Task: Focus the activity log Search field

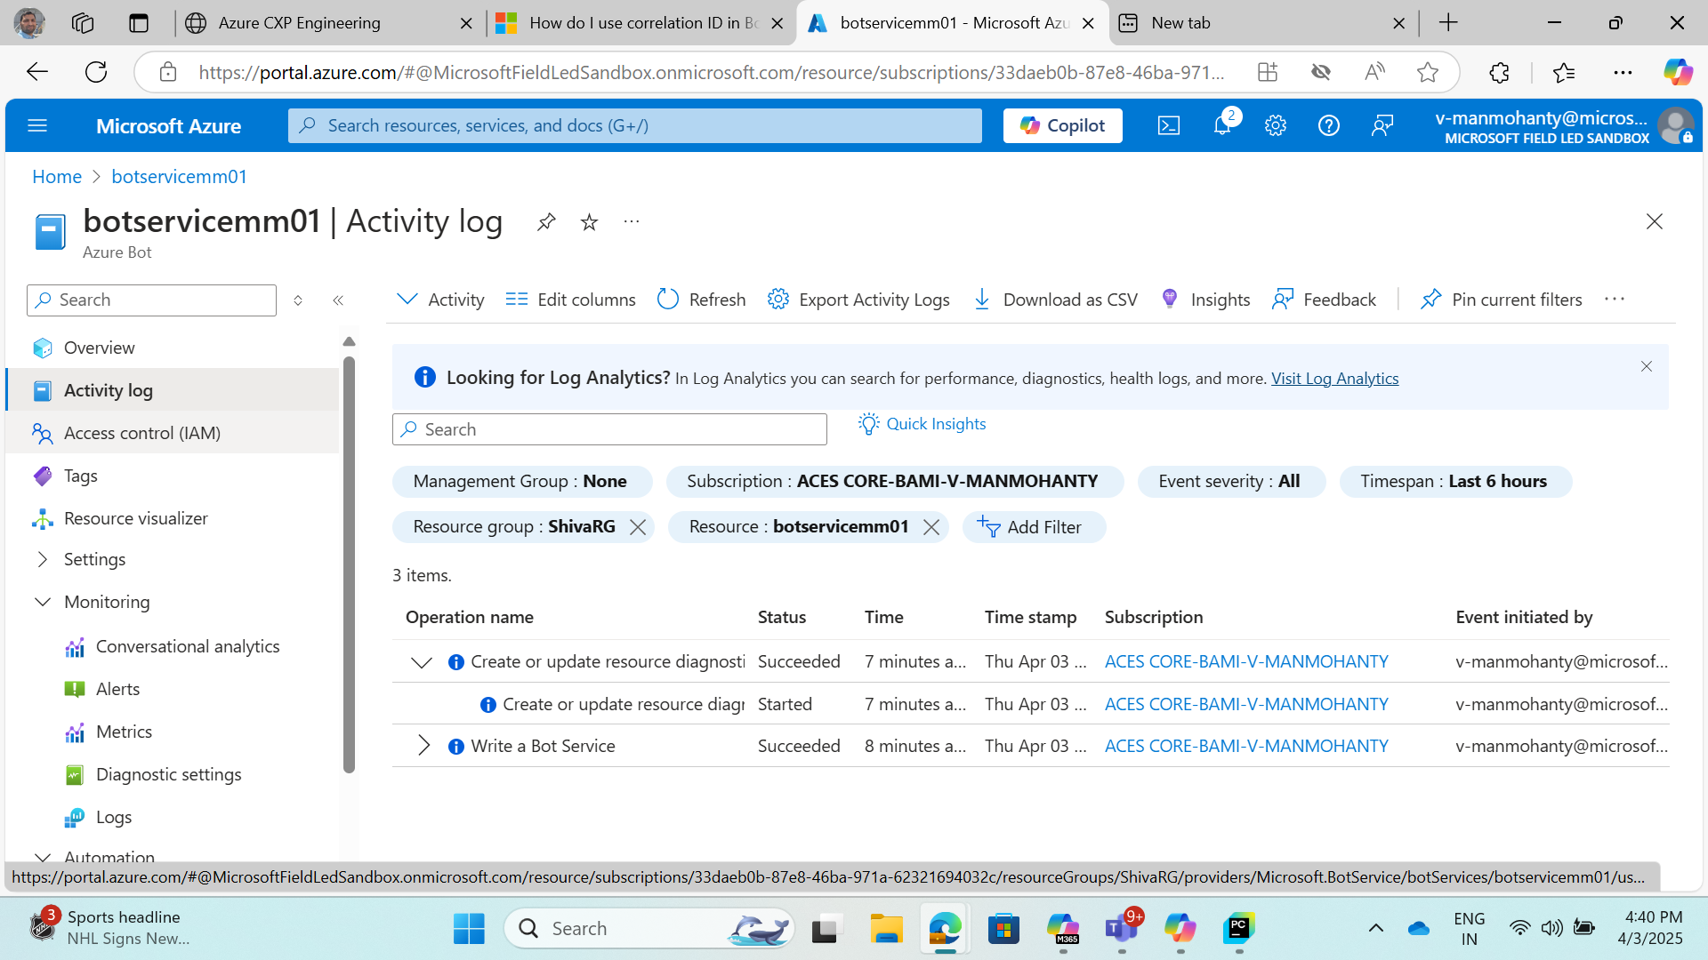Action: click(609, 429)
